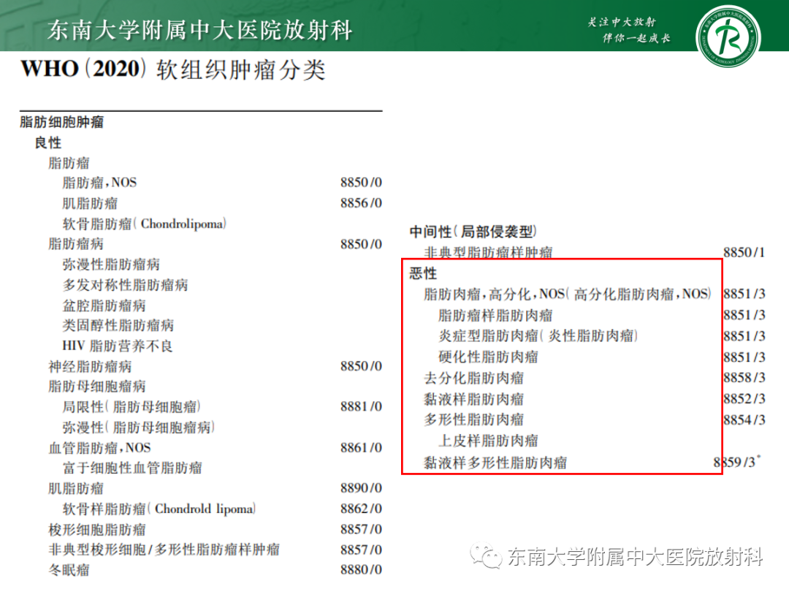Click the entry 软骨样脂肪瘤(Chondrold lipoma)

pos(159,509)
